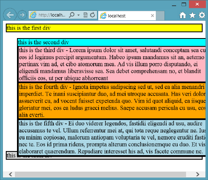The width and height of the screenshot is (208, 180).
Task: Open the address bar dropdown arrow
Action: [78, 15]
